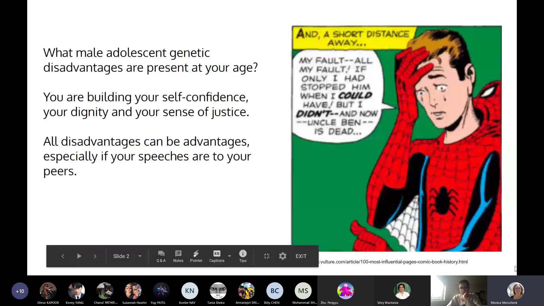
Task: Exit full screen mode icon
Action: pos(267,256)
